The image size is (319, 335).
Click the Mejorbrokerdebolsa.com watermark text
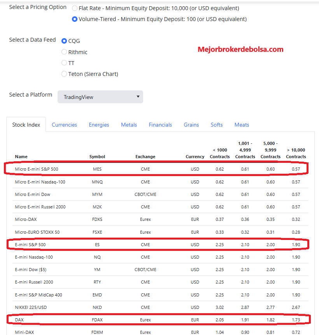point(240,49)
